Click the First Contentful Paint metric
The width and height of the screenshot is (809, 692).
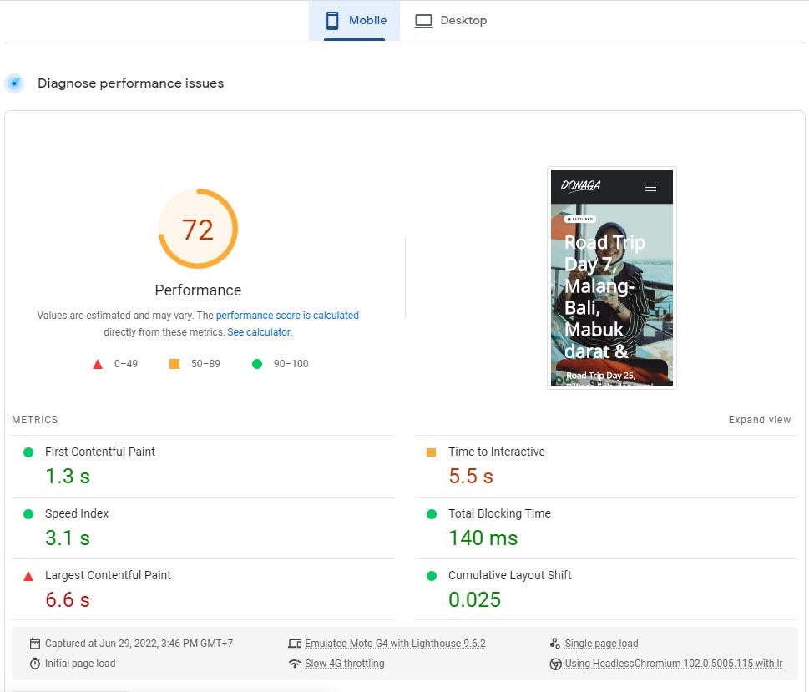point(100,452)
